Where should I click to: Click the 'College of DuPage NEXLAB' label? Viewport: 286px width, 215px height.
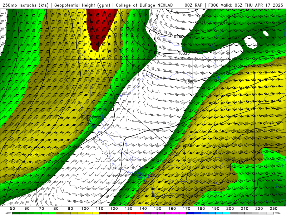(144, 5)
